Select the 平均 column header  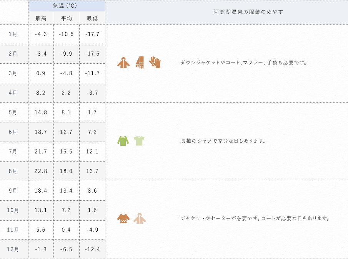[67, 18]
